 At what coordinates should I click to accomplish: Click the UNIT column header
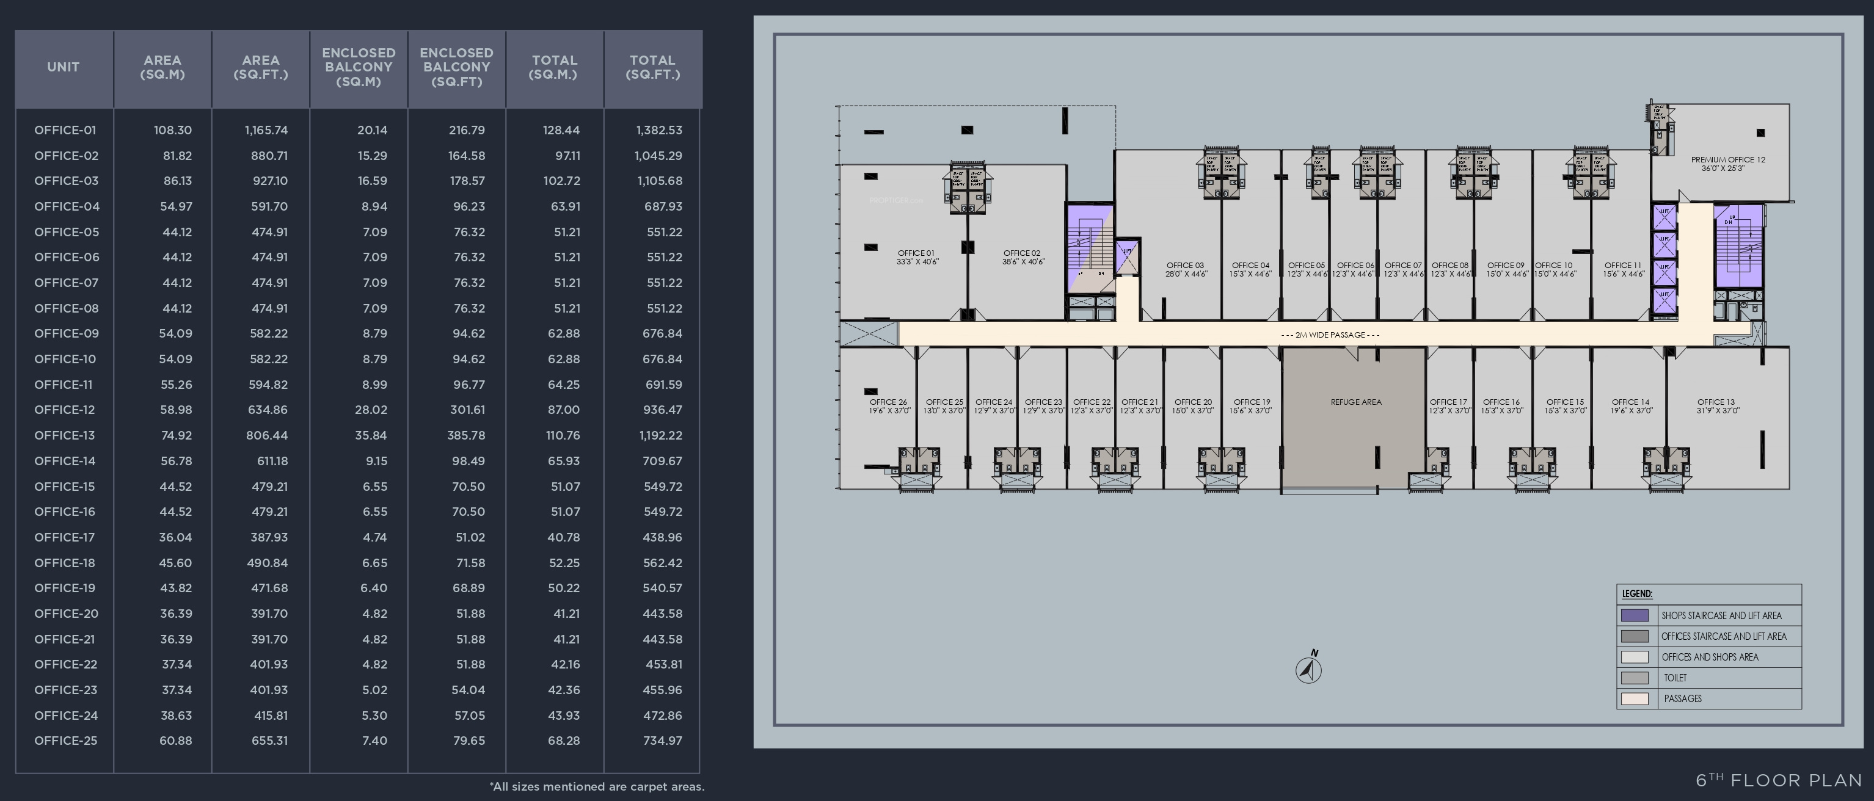point(64,67)
